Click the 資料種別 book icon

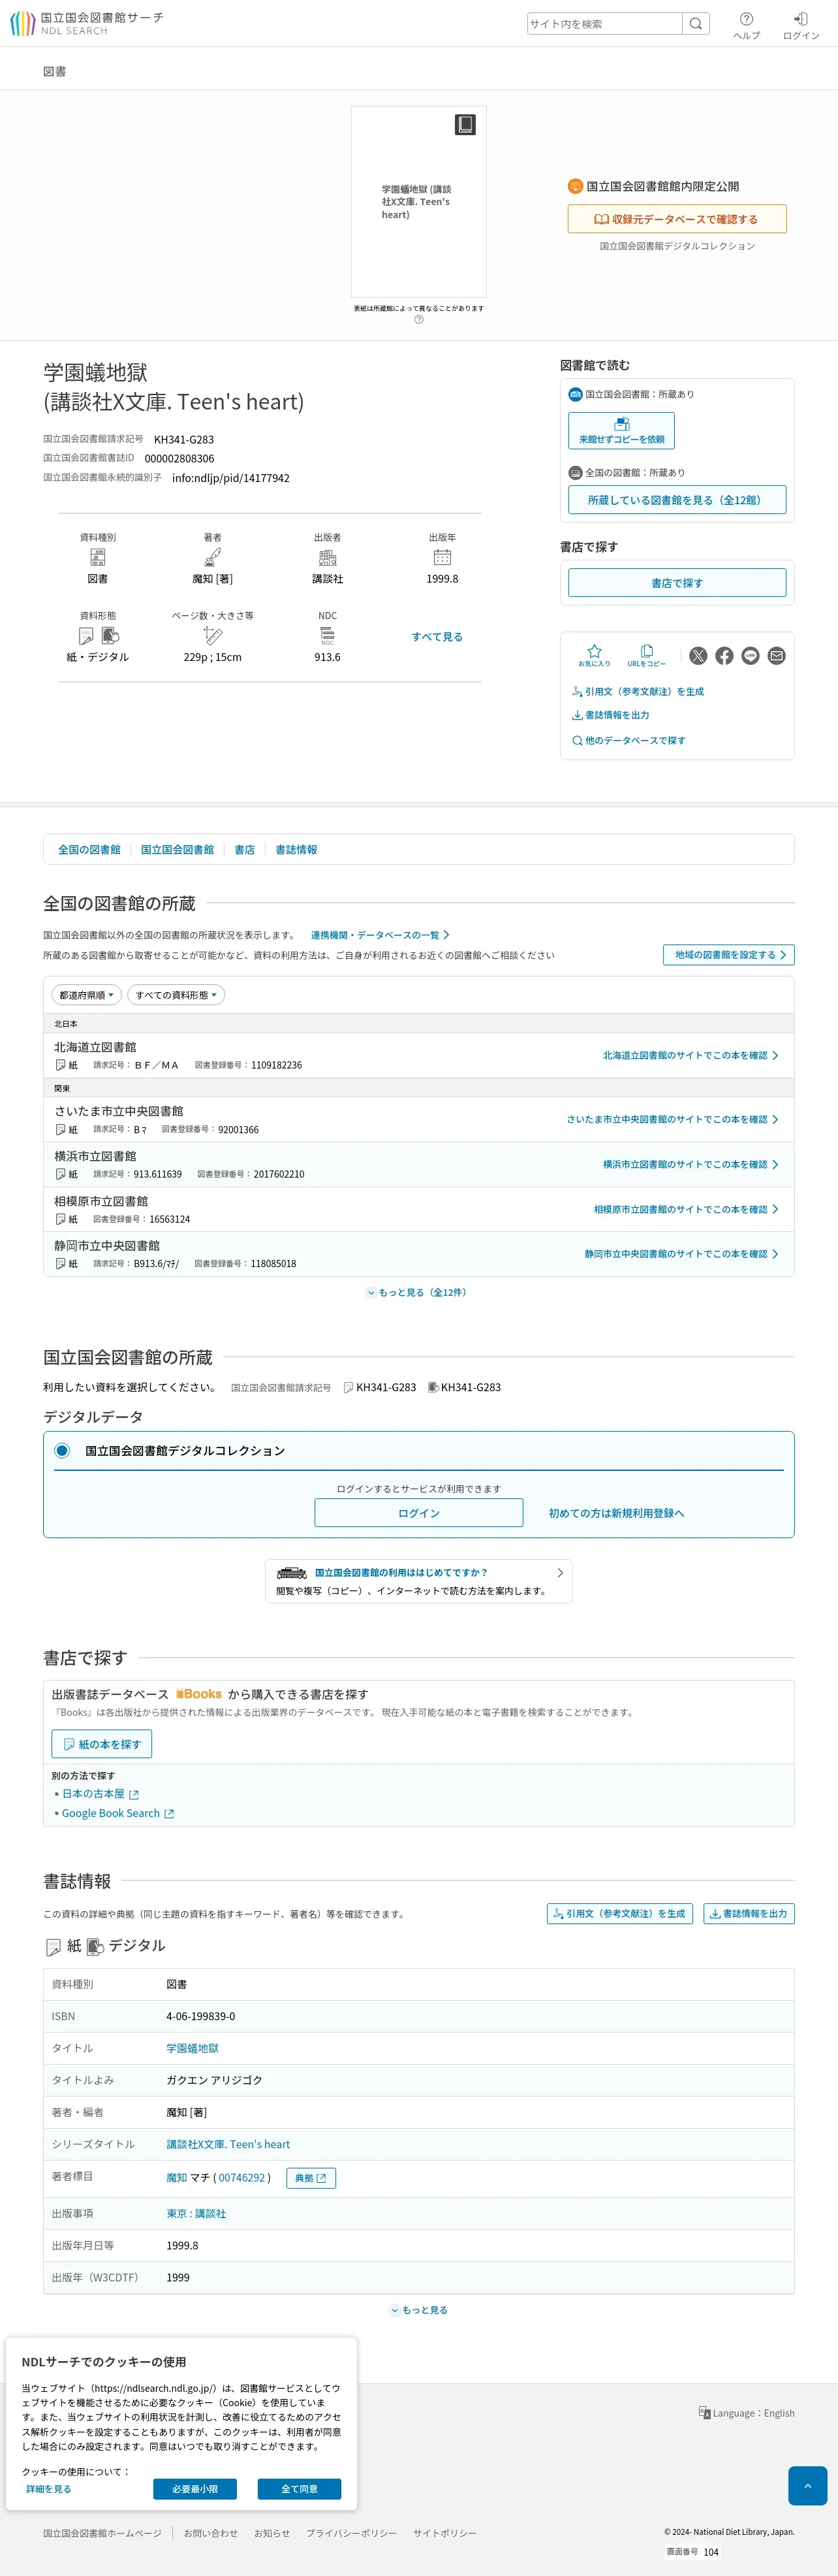pos(98,558)
